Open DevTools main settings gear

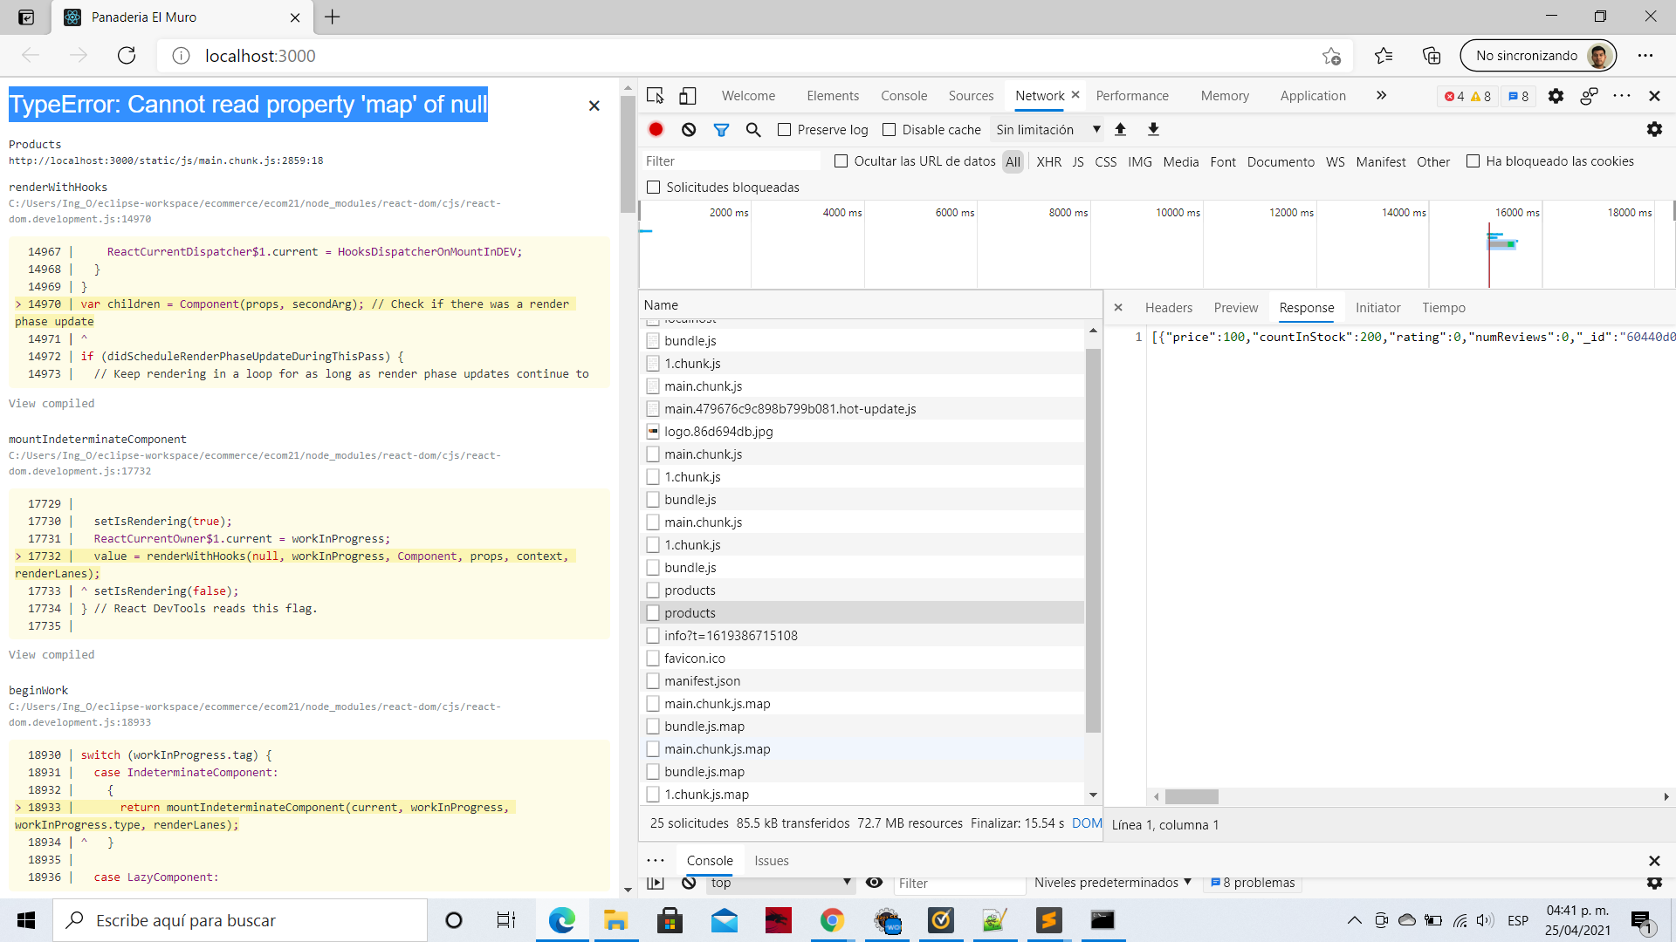1556,96
